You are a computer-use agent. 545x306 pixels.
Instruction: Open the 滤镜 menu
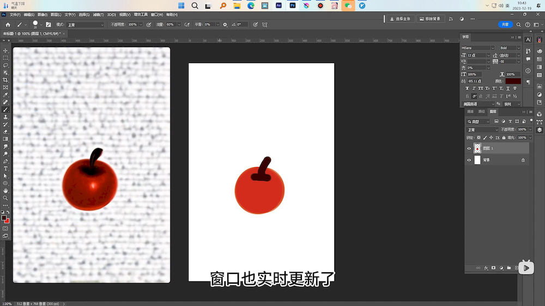point(98,15)
